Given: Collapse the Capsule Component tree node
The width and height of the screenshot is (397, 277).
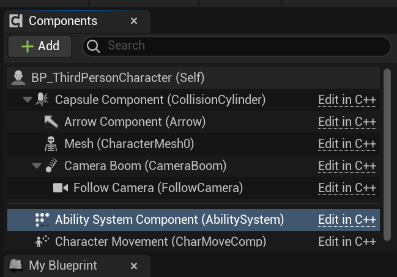Looking at the screenshot, I should [28, 100].
